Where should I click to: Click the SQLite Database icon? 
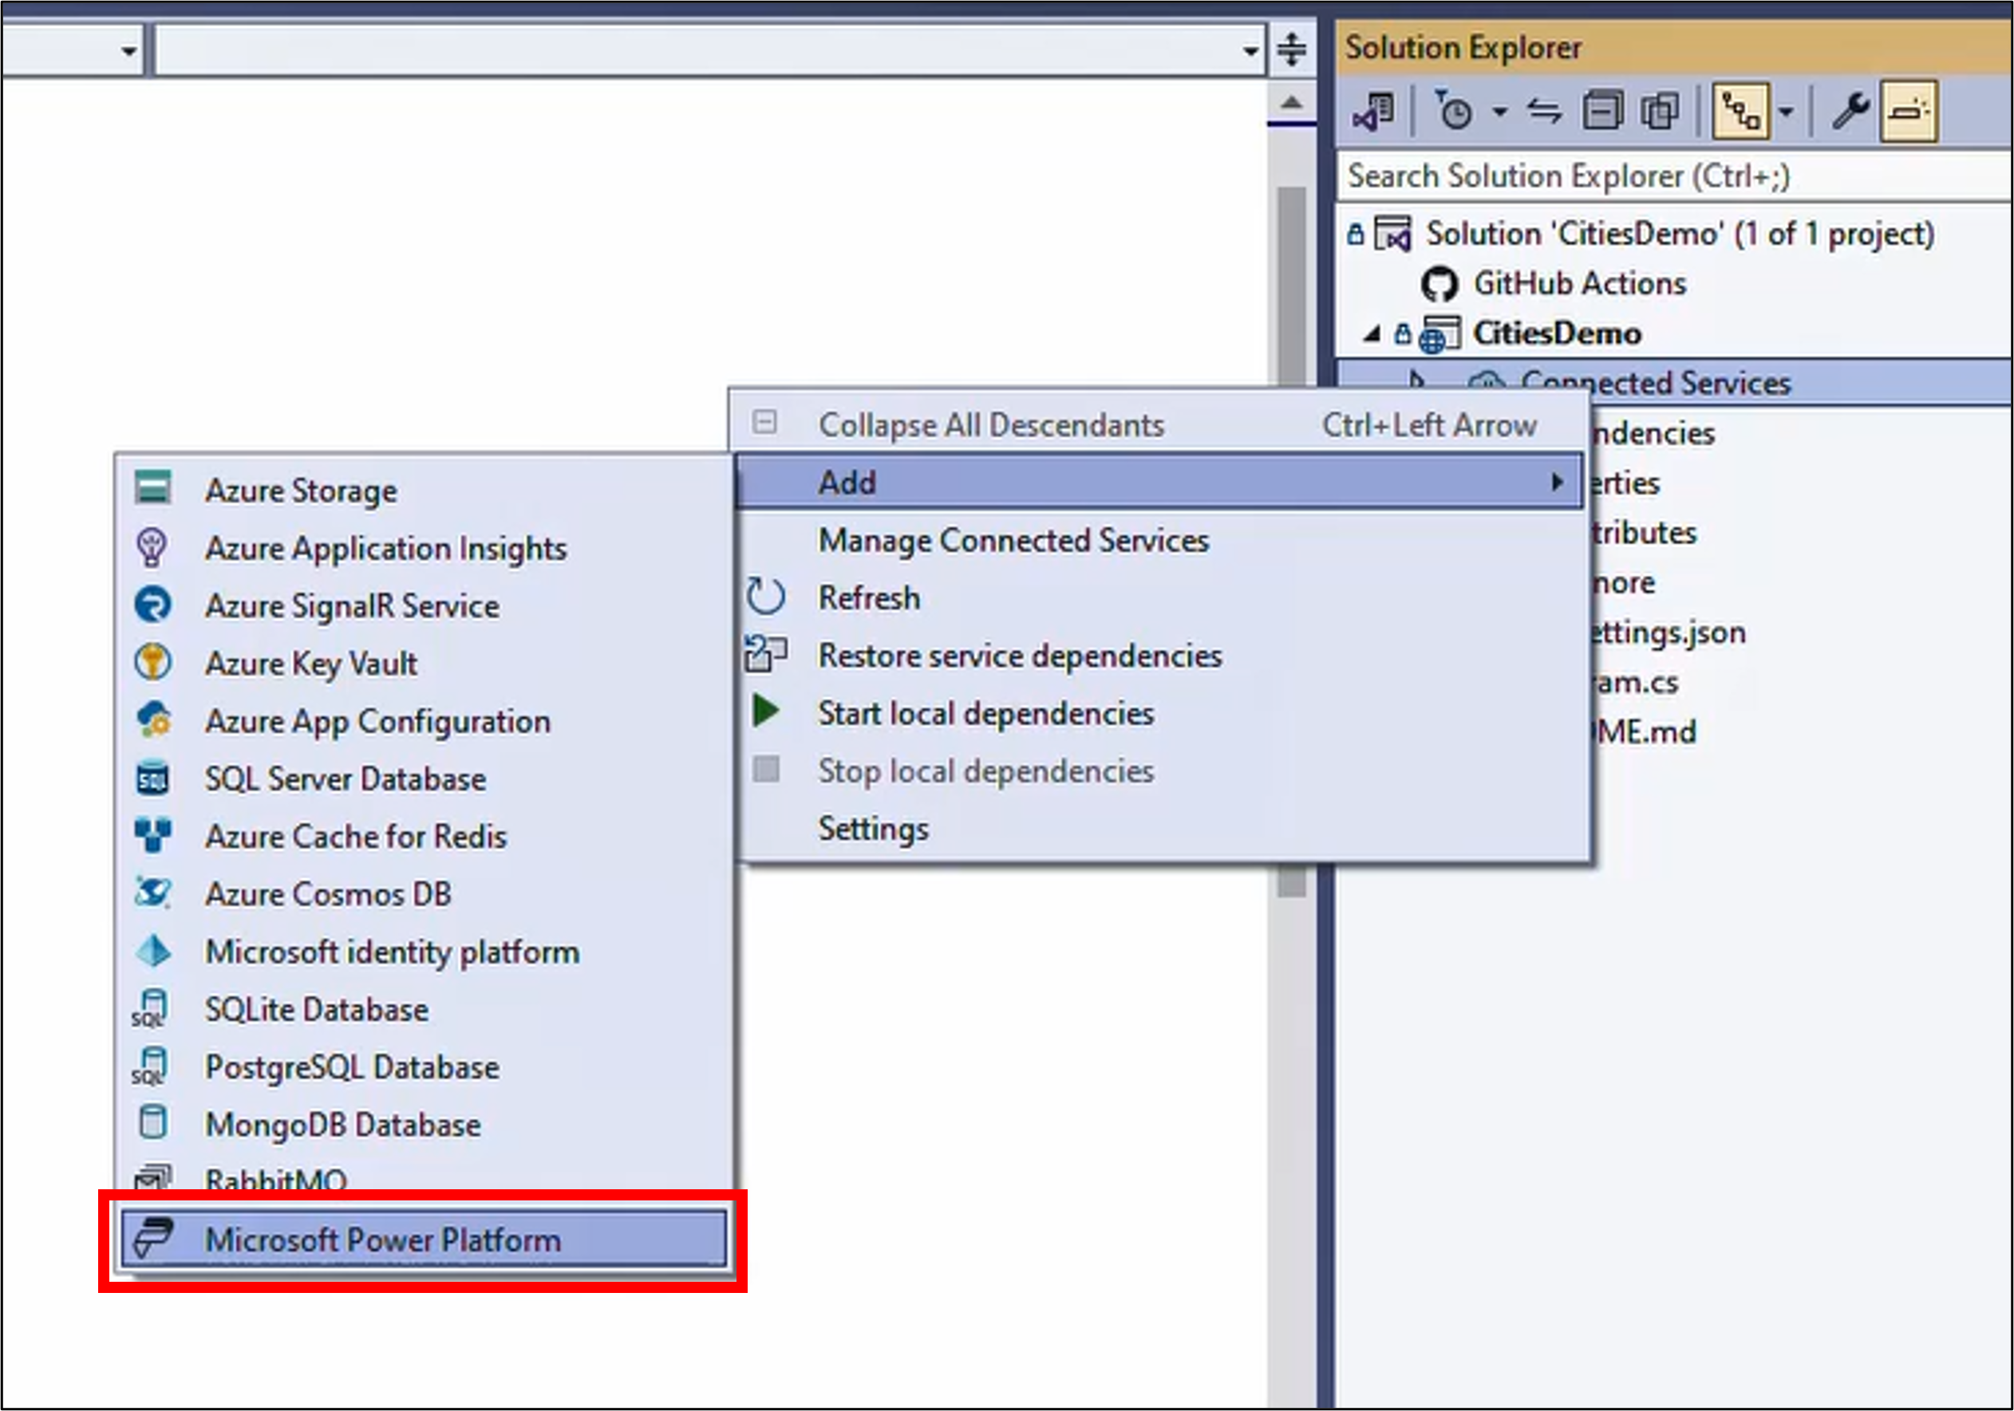pyautogui.click(x=151, y=1008)
